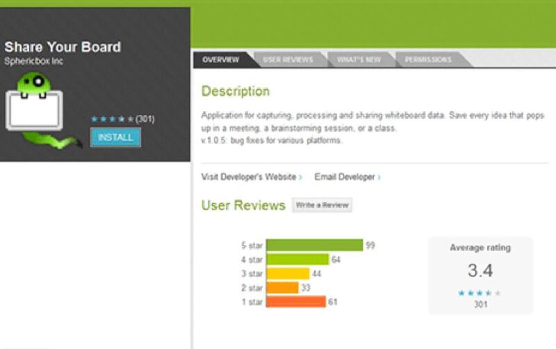Go to the Permissions tab
Screen dimensions: 556x349
[428, 60]
